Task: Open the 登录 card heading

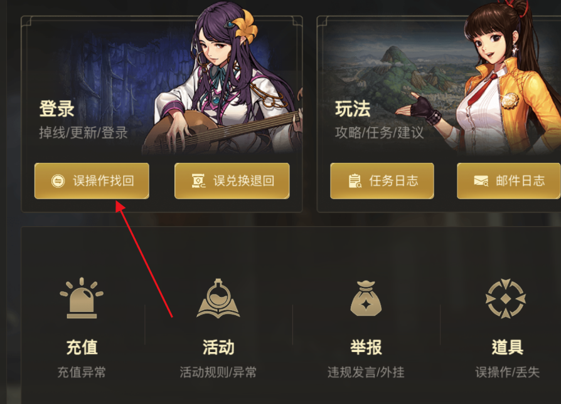Action: [x=57, y=108]
